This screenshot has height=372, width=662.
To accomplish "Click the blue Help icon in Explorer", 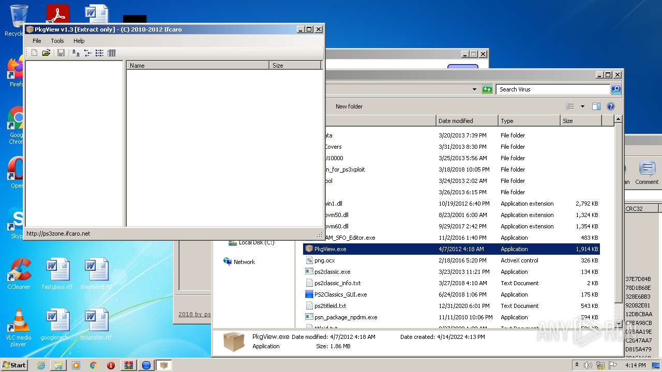I will pos(611,106).
